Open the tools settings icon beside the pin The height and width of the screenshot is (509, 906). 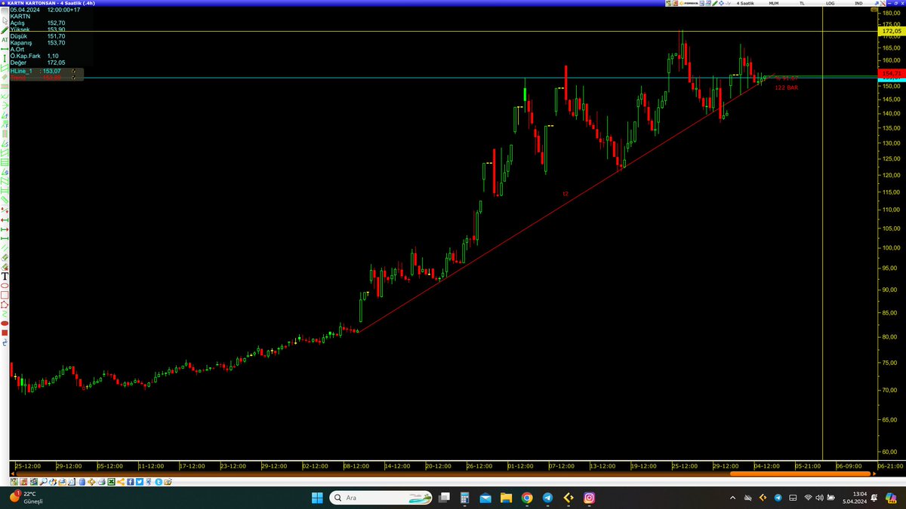point(883,4)
